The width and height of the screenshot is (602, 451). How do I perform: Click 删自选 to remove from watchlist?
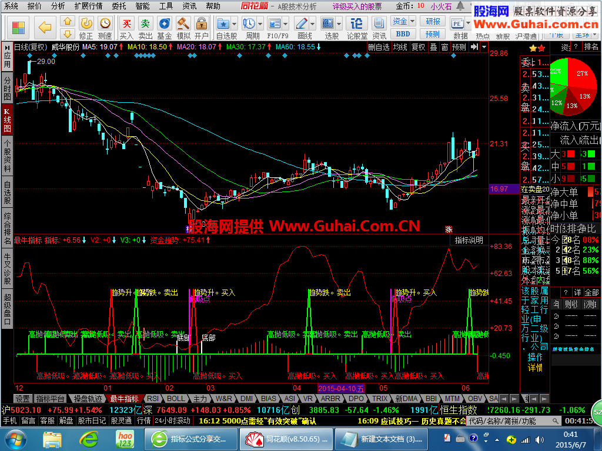point(379,47)
